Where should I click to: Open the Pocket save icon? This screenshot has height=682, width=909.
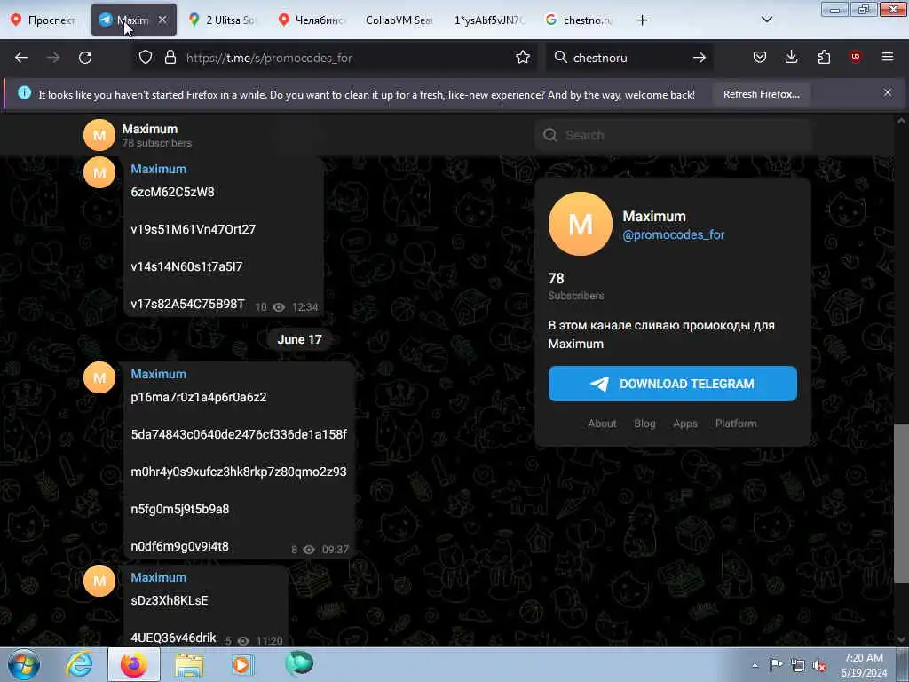pos(760,57)
